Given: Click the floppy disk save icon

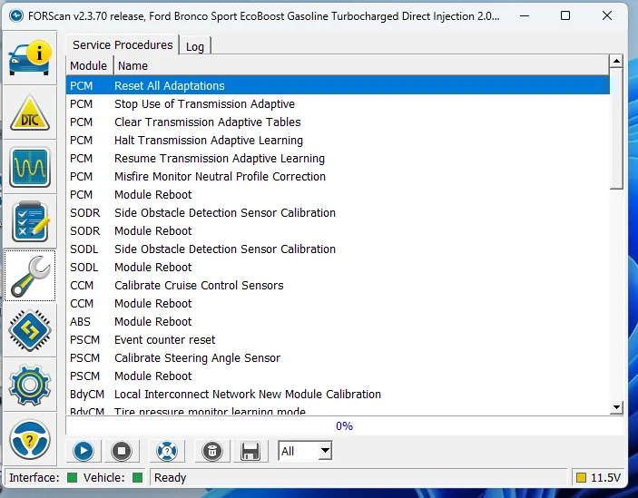Looking at the screenshot, I should click(251, 451).
